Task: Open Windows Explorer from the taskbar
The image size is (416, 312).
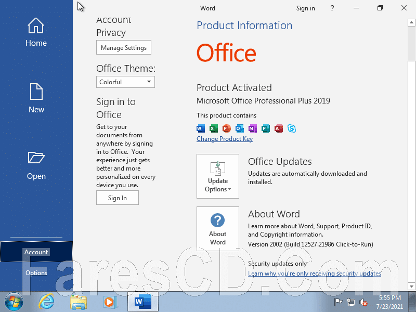Action: click(x=79, y=302)
